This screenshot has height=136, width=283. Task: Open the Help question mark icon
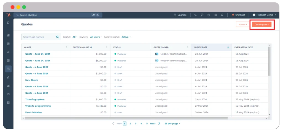click(x=209, y=15)
